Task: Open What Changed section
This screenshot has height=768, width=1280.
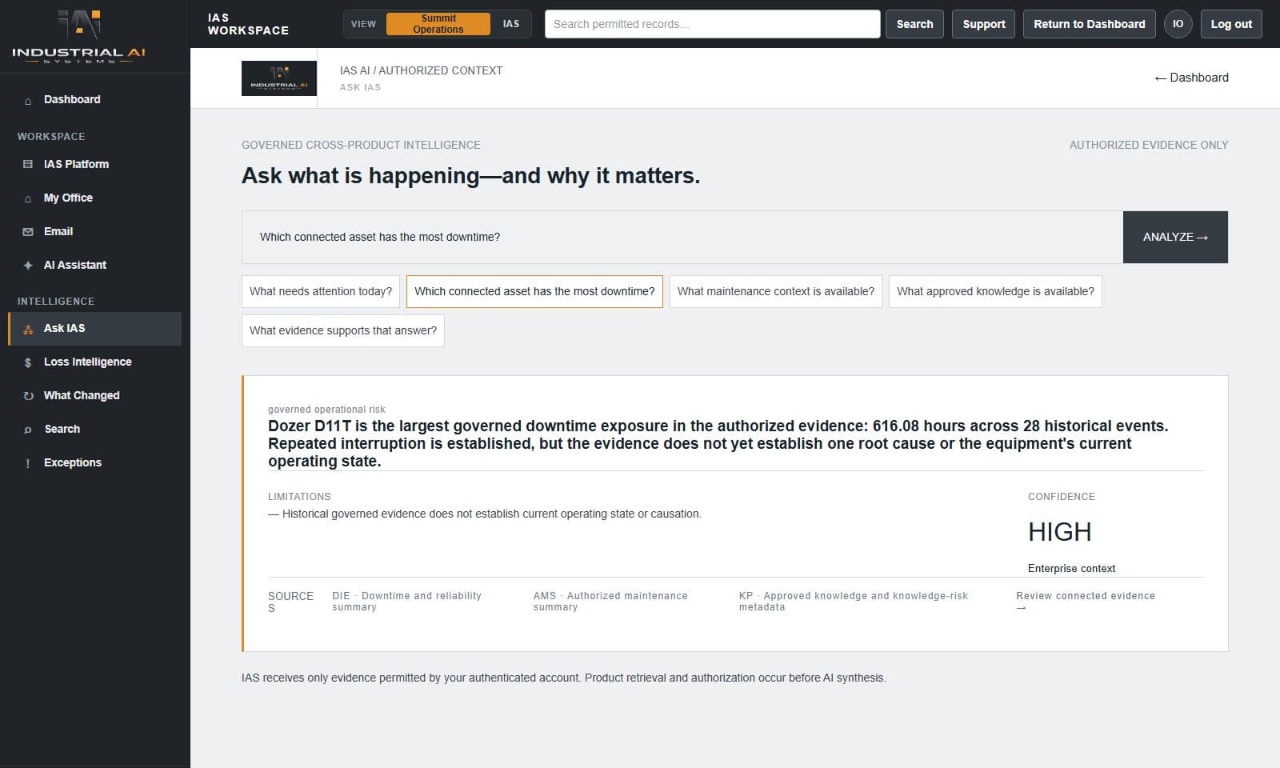Action: point(94,396)
